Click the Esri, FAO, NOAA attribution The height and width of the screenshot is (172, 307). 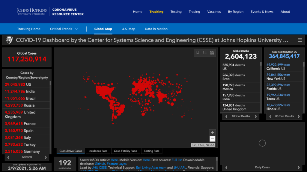tap(203, 145)
